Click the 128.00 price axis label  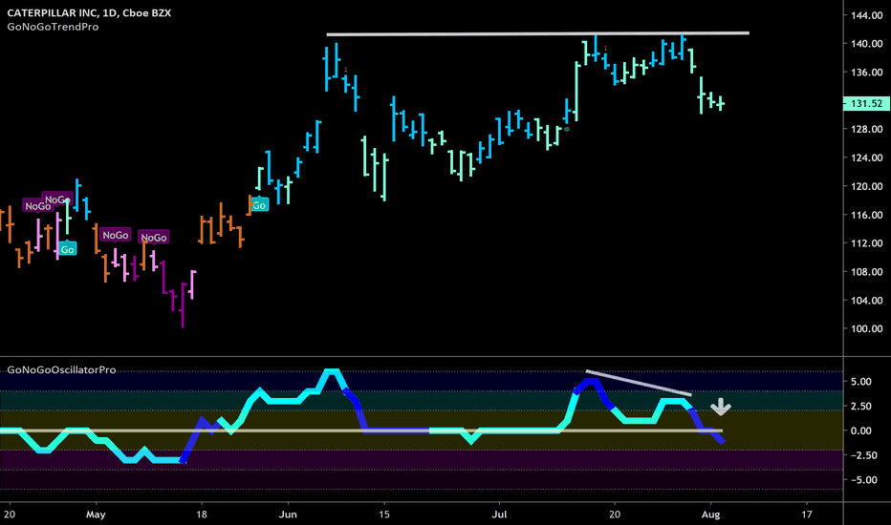point(866,129)
